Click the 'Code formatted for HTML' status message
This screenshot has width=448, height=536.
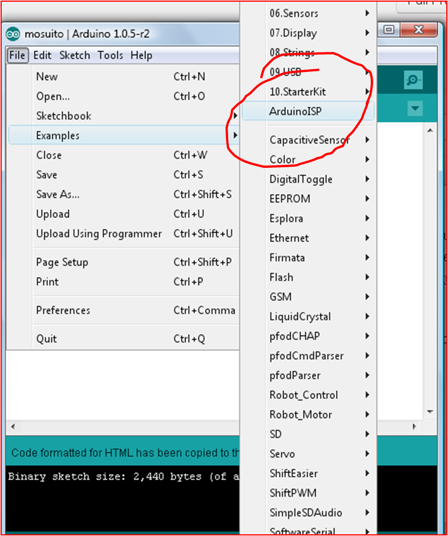(x=125, y=453)
